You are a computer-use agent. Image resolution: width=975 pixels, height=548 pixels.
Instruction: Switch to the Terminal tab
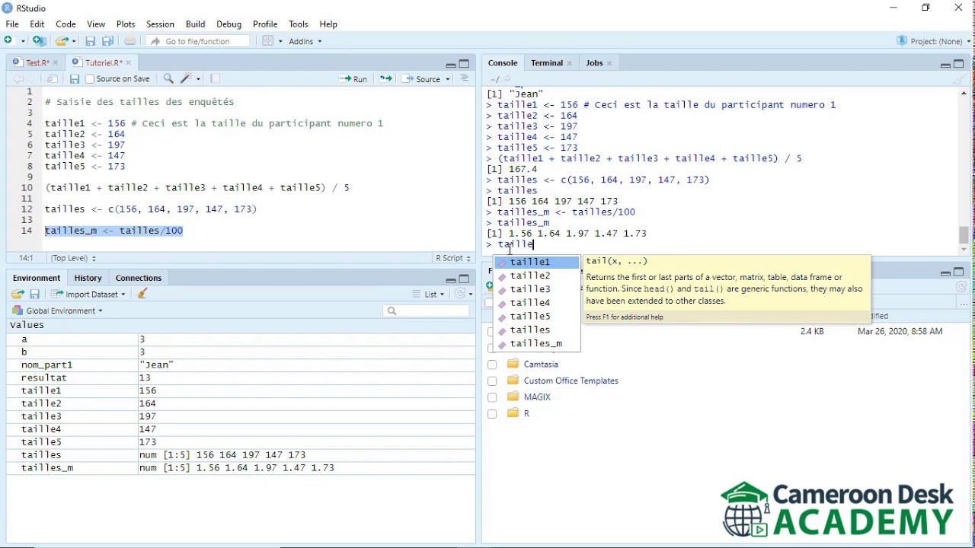(547, 63)
